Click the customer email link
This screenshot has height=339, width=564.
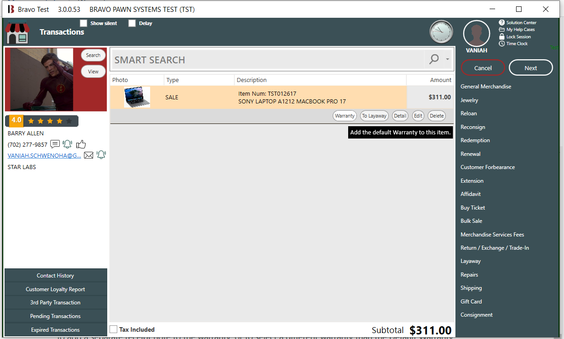coord(44,155)
